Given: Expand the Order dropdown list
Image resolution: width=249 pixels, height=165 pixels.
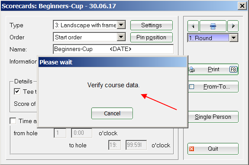Looking at the screenshot, I should pos(121,37).
